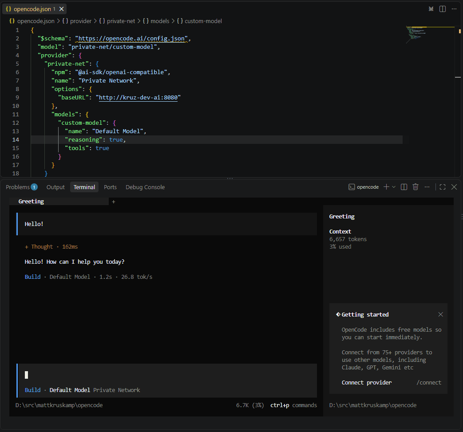
Task: Click ctrl+p commands hint
Action: [293, 405]
